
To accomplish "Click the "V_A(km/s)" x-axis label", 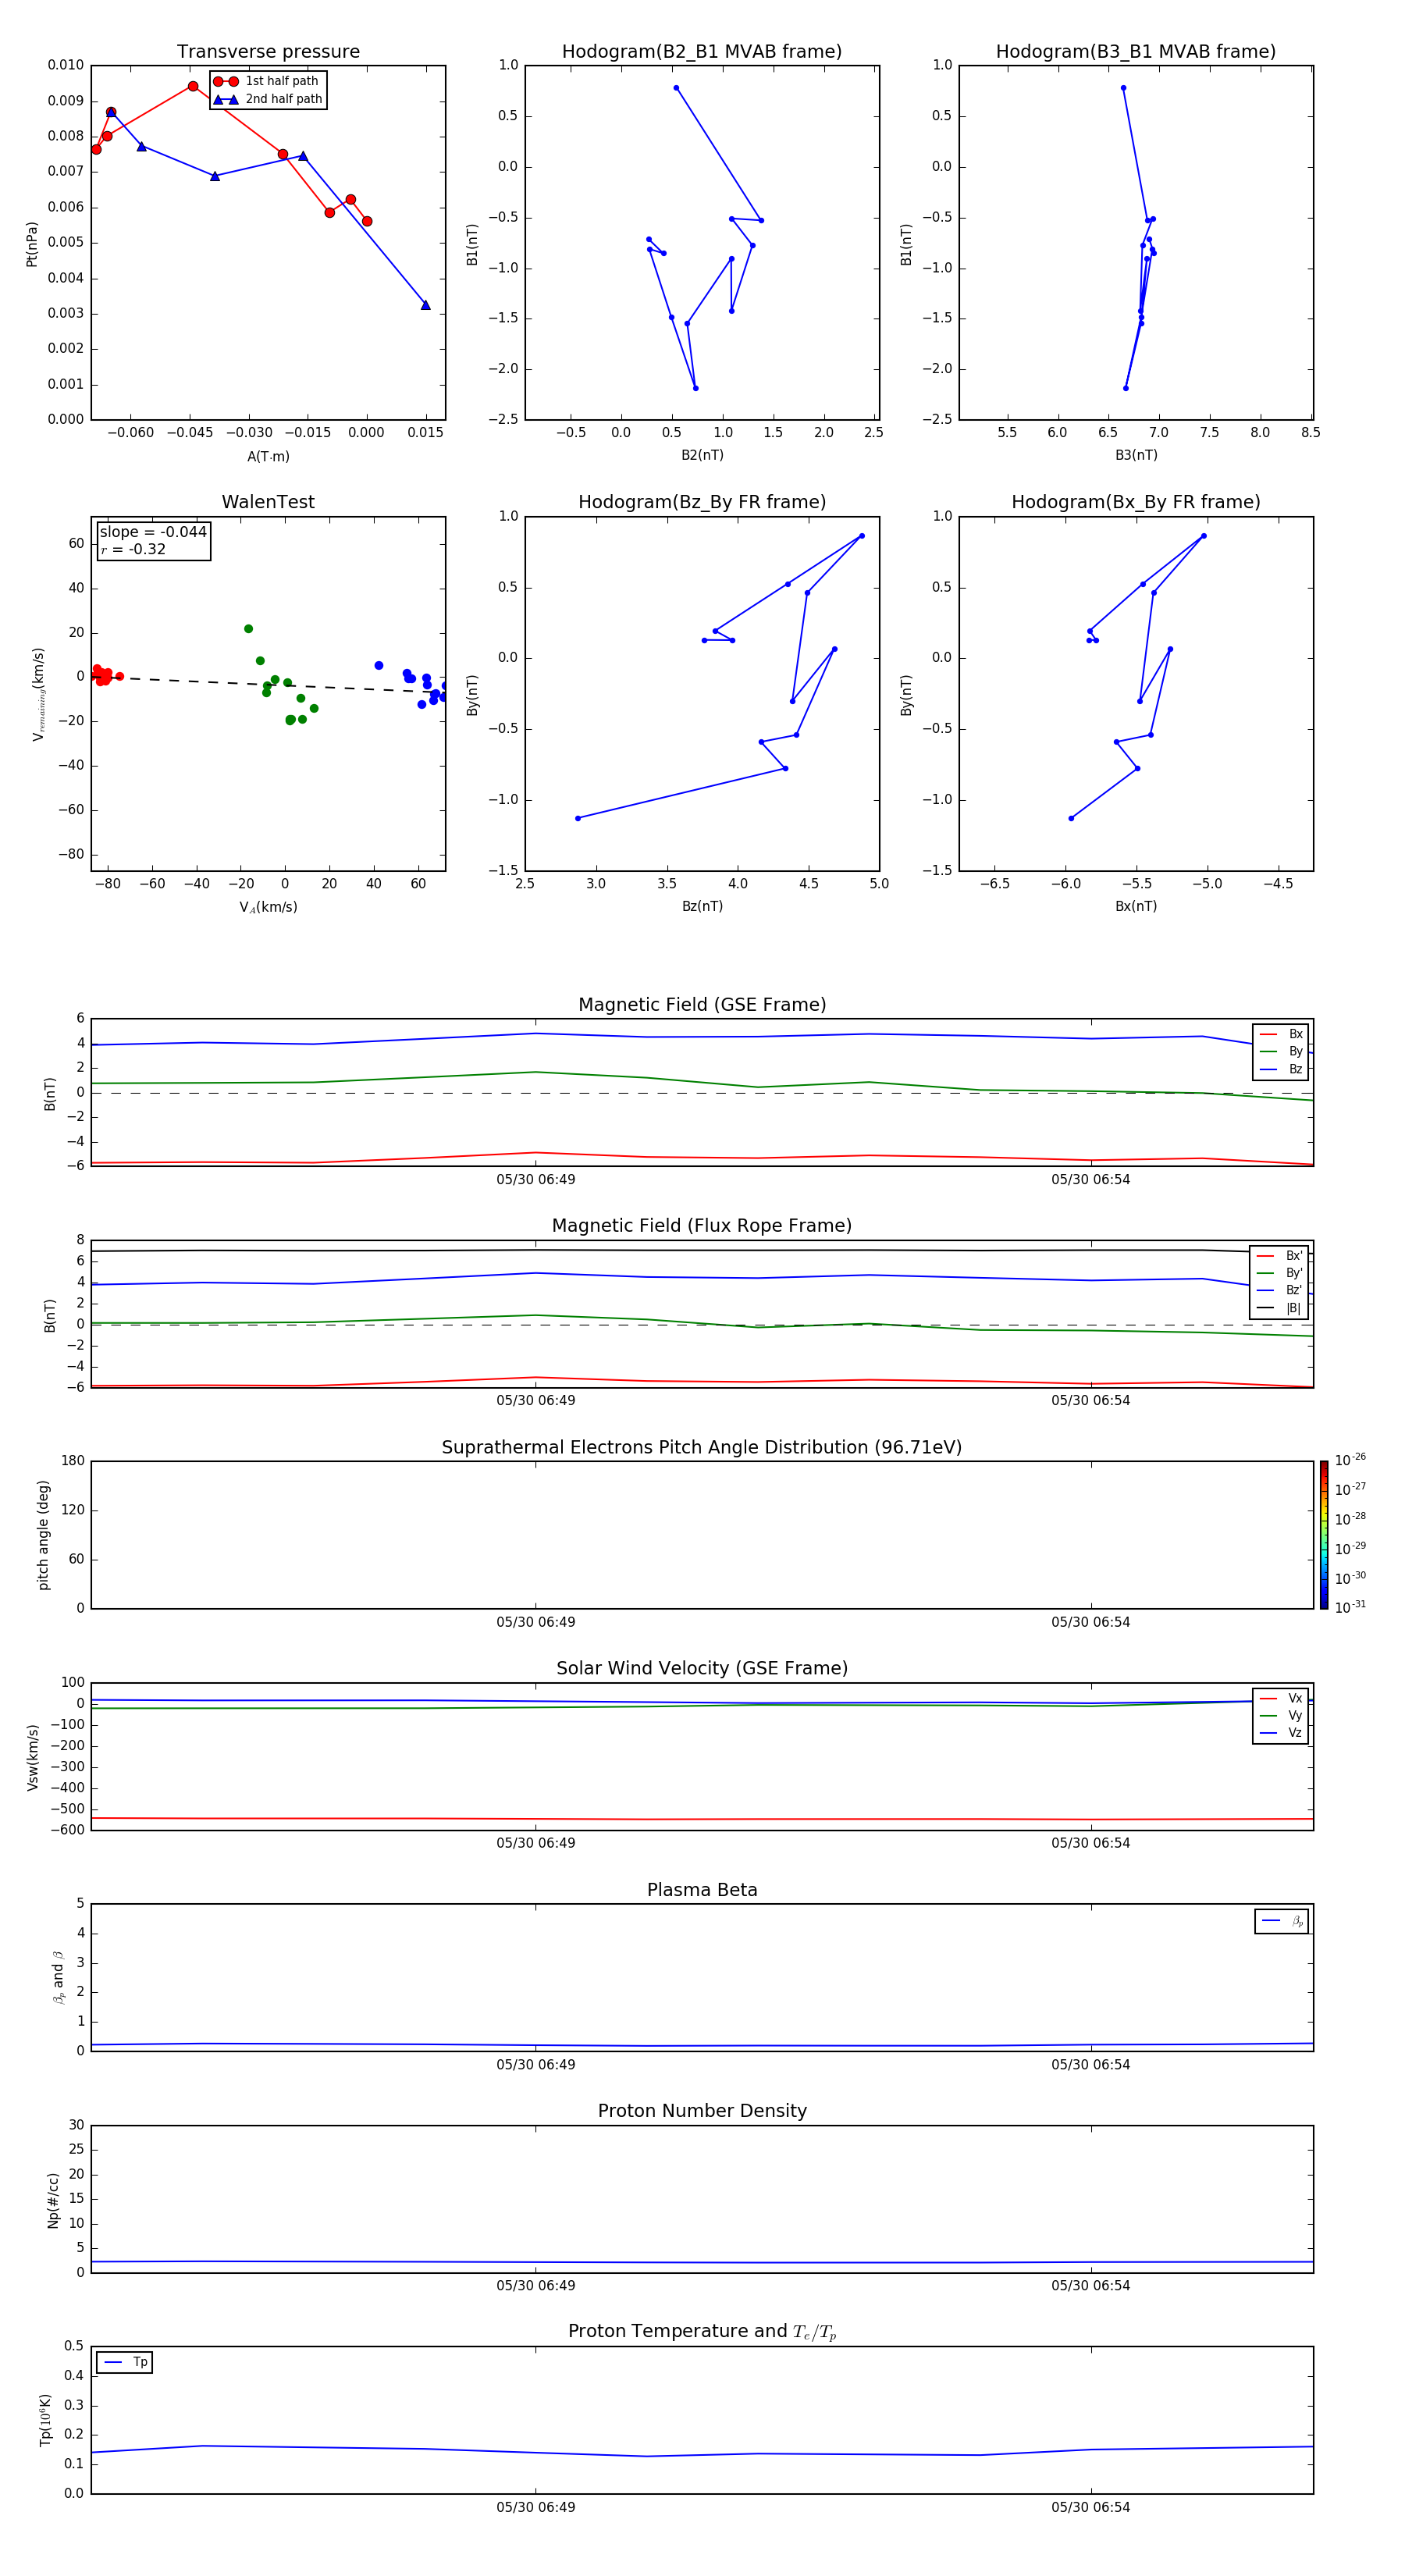I will (x=268, y=907).
